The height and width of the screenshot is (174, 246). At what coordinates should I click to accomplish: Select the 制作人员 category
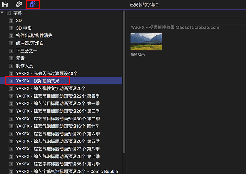[x=61, y=66]
